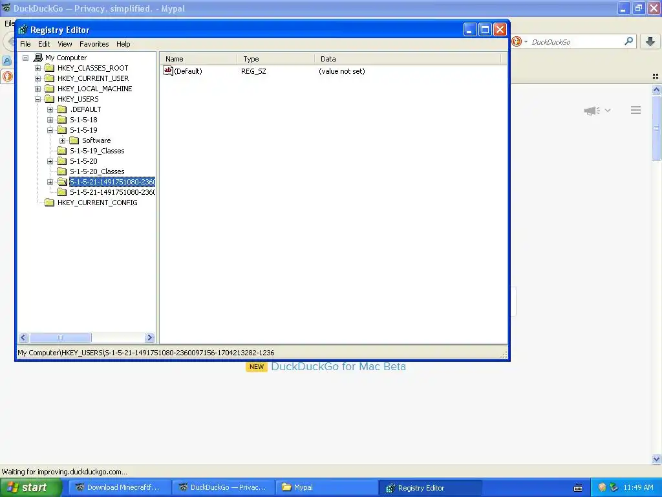Collapse the My Computer root node
Viewport: 662px width, 497px height.
pos(25,58)
